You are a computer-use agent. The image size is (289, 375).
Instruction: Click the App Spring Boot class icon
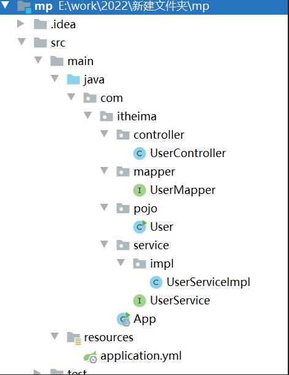coord(124,319)
